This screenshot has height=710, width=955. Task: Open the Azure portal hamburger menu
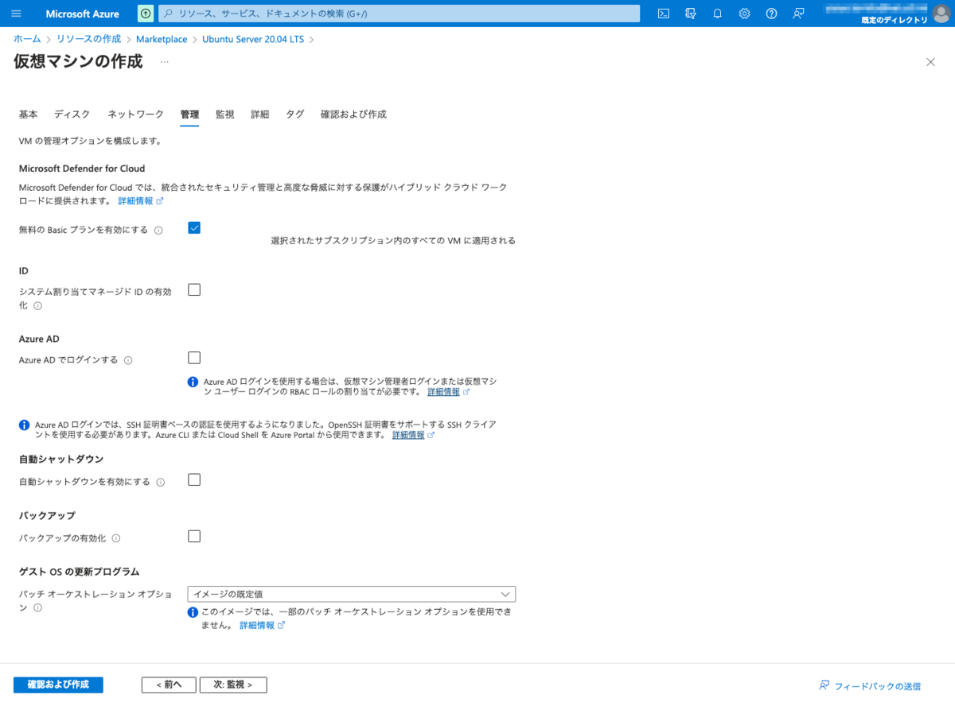coord(17,14)
